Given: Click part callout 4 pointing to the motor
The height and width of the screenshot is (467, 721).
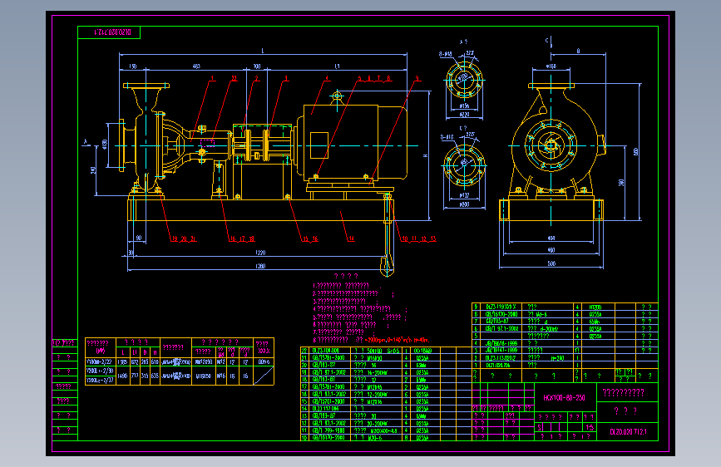Looking at the screenshot, I should coord(328,79).
